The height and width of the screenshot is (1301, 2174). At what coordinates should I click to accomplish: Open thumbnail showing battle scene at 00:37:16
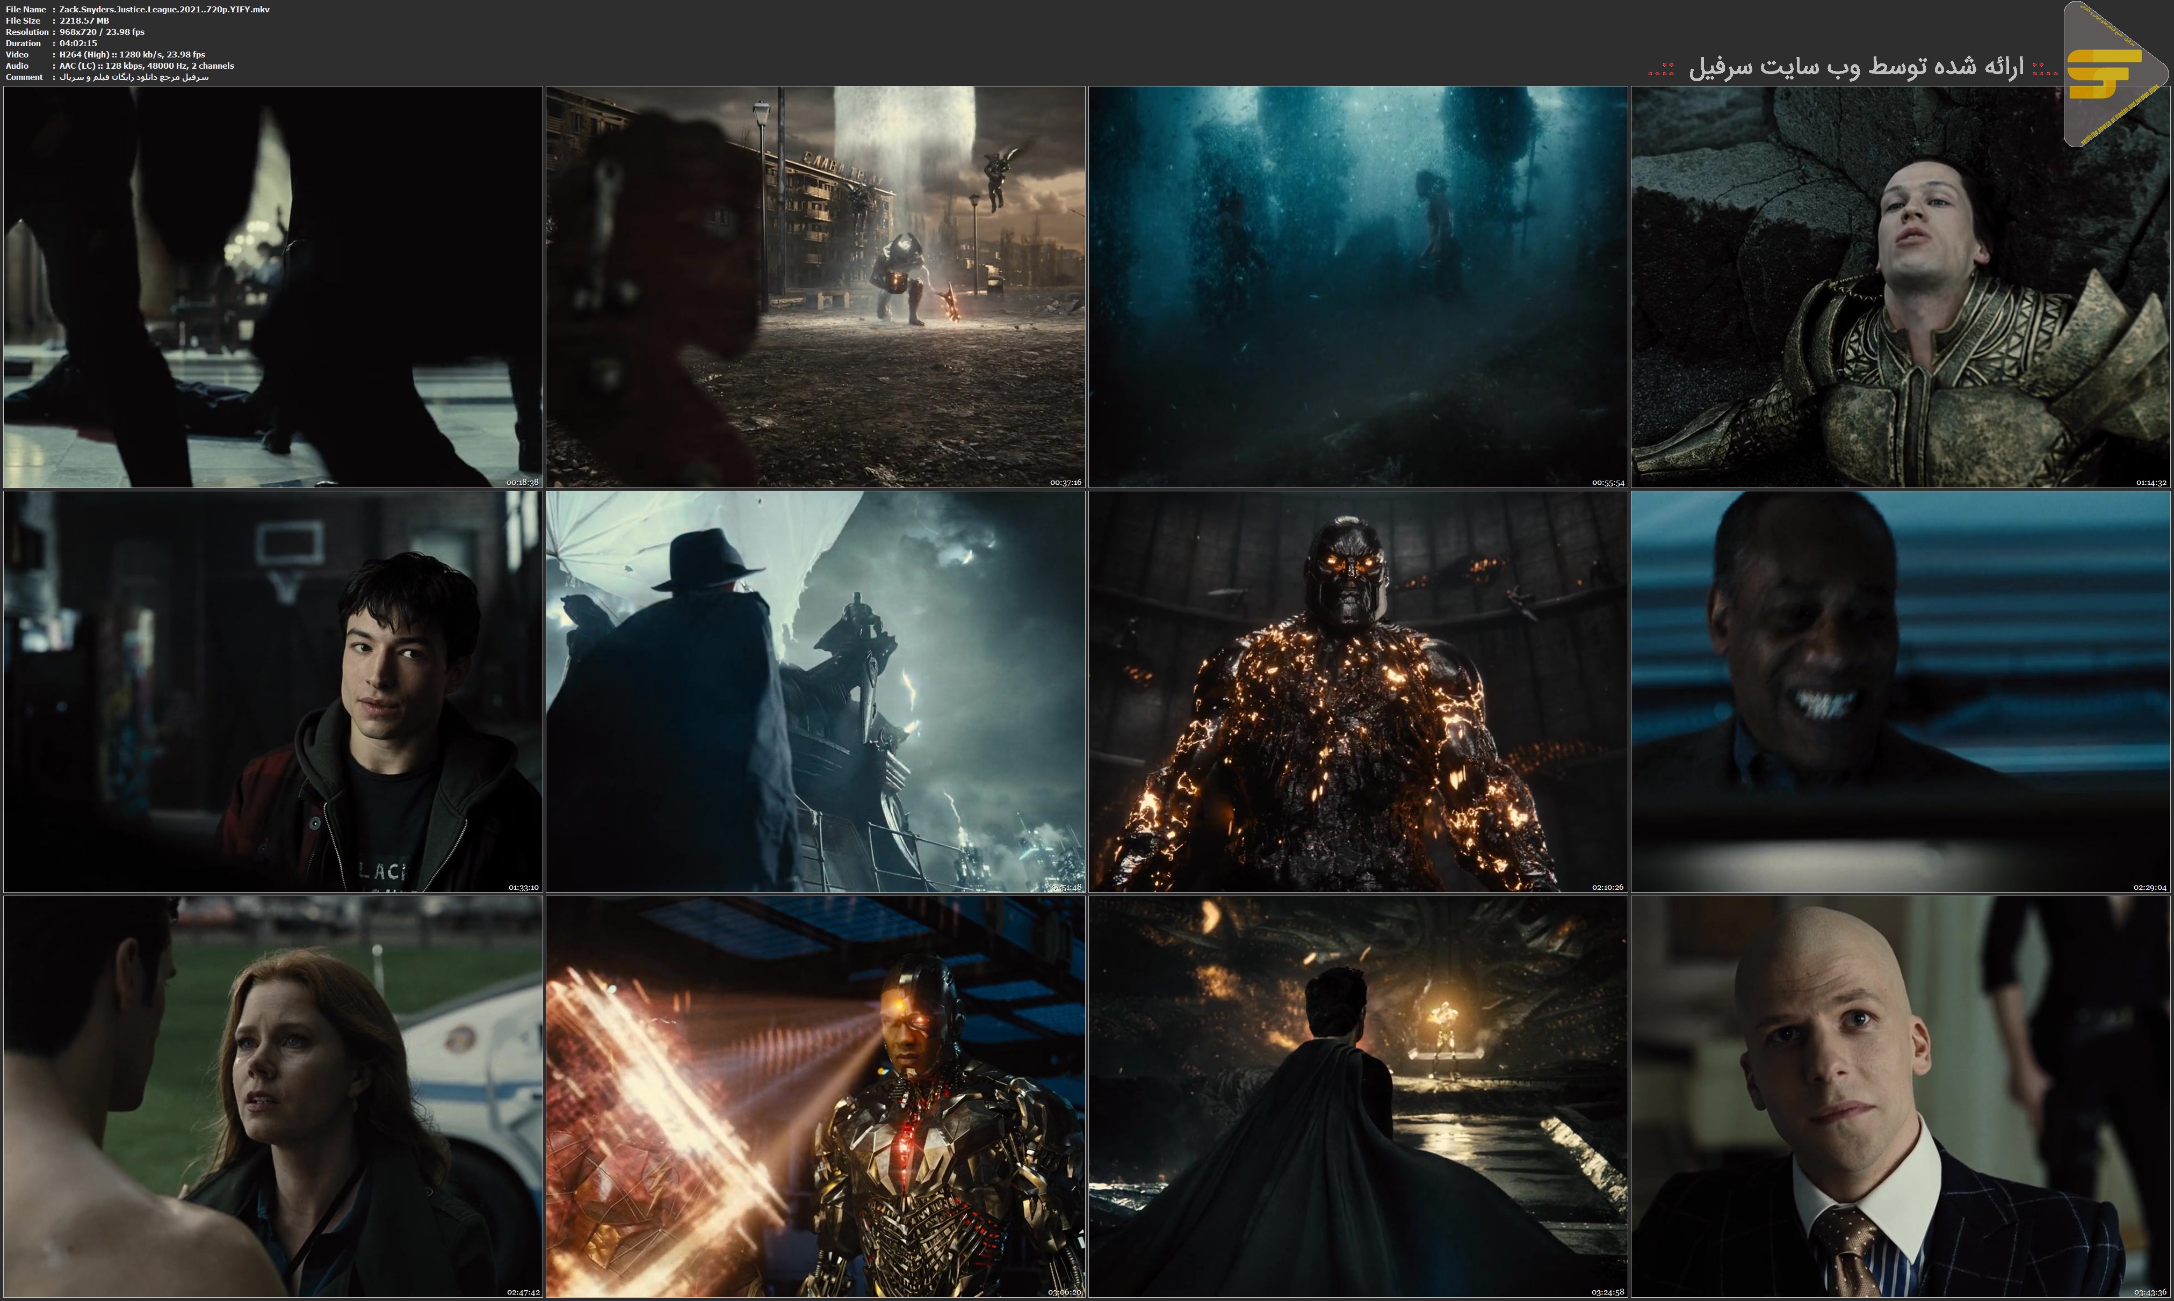point(815,287)
